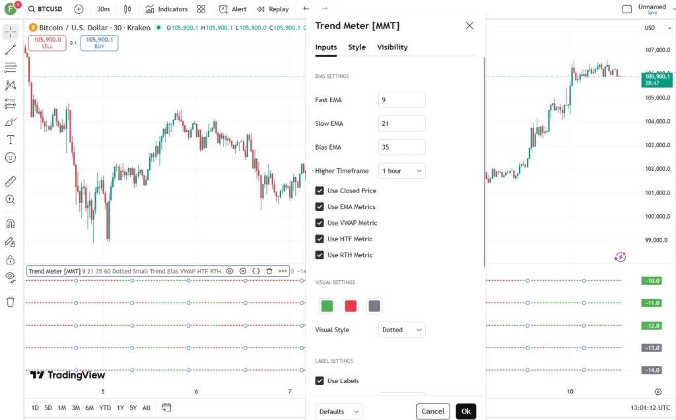Image resolution: width=676 pixels, height=420 pixels.
Task: Uncheck Use Closed Price
Action: pos(320,191)
